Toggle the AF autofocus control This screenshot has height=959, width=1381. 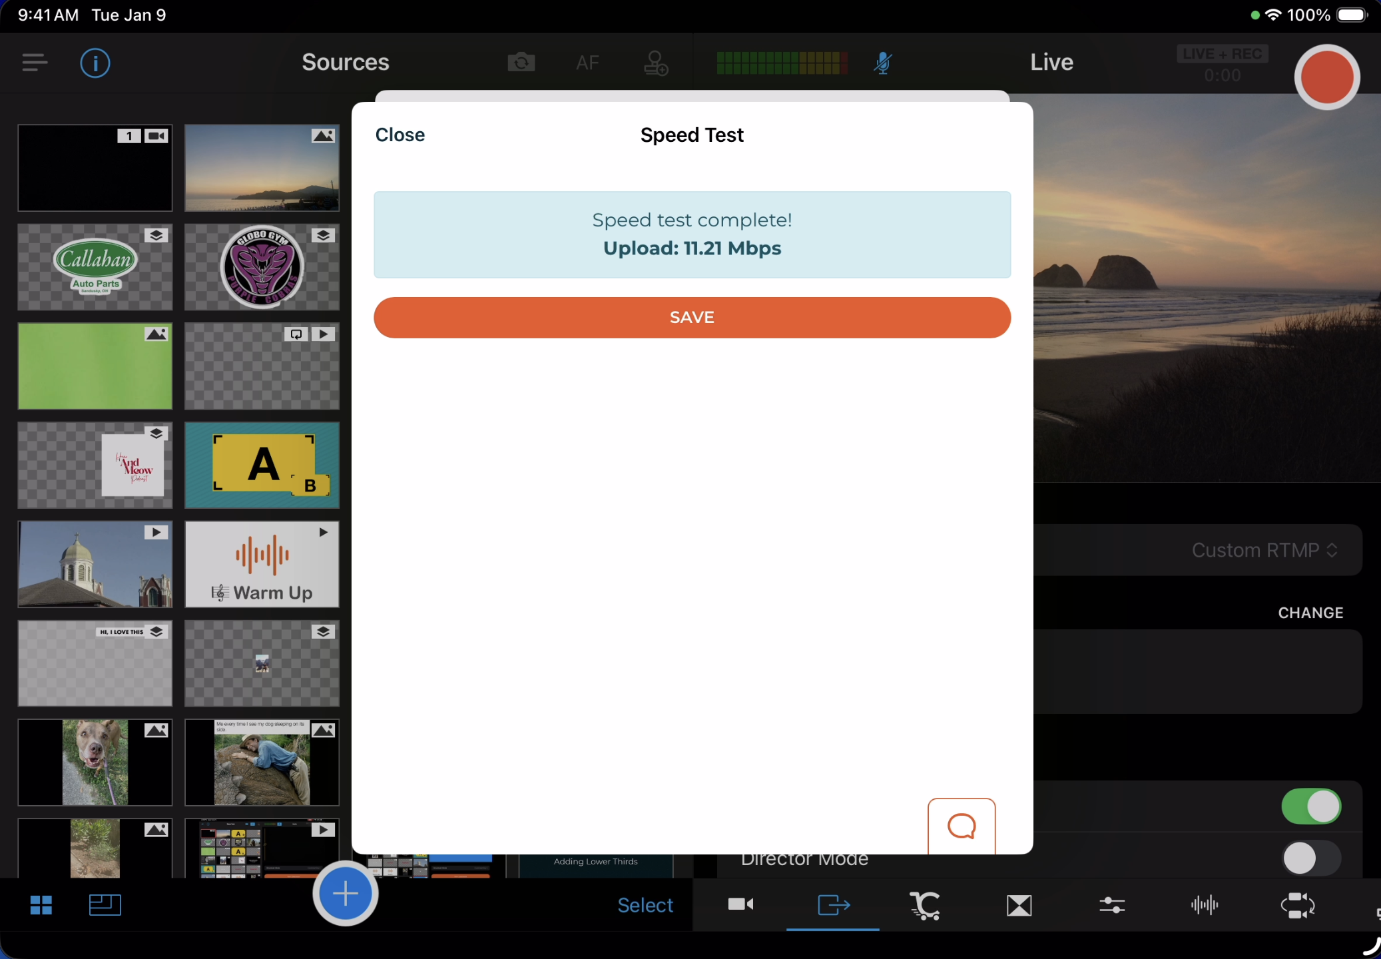[587, 63]
